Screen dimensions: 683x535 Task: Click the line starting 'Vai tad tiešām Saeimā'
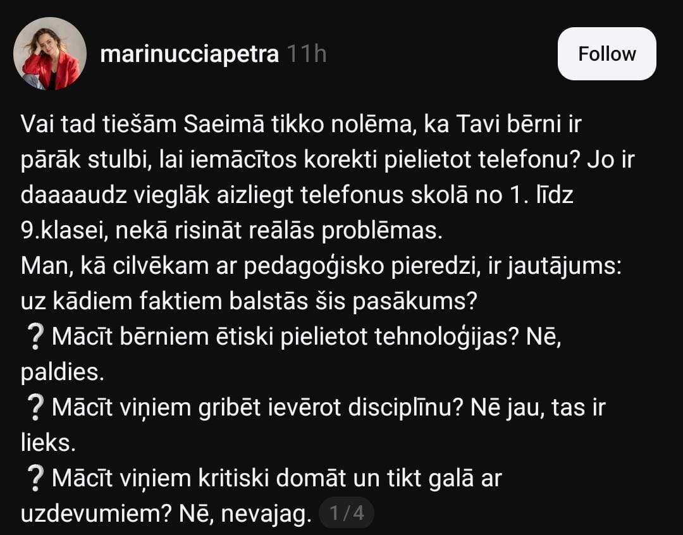pyautogui.click(x=300, y=125)
